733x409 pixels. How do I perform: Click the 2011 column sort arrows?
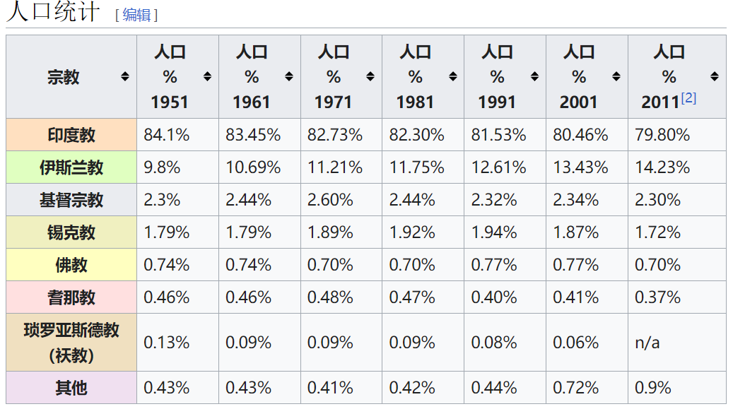pyautogui.click(x=715, y=76)
